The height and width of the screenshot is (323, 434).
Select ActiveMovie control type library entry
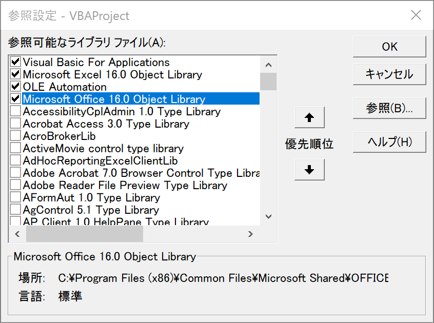pyautogui.click(x=103, y=148)
